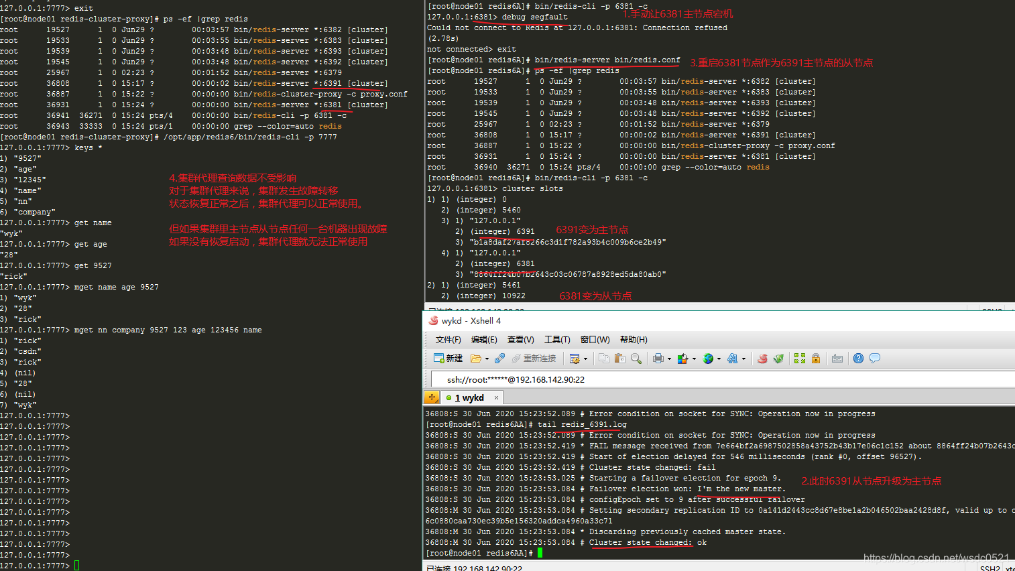This screenshot has width=1015, height=571.
Task: Click 'mget name age 9527' command text
Action: point(117,287)
